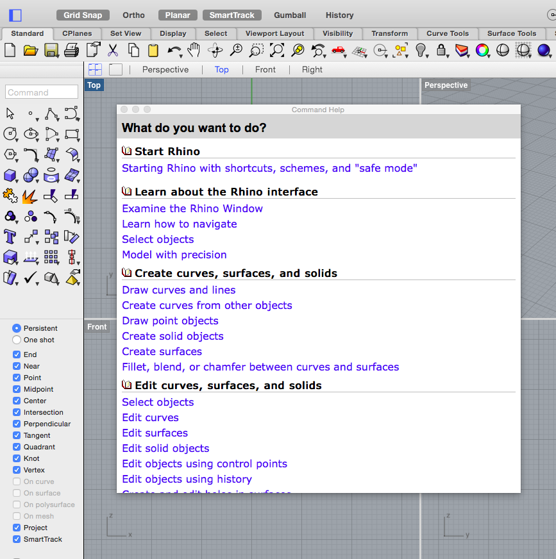Open the Top viewport title dropdown

coord(94,85)
